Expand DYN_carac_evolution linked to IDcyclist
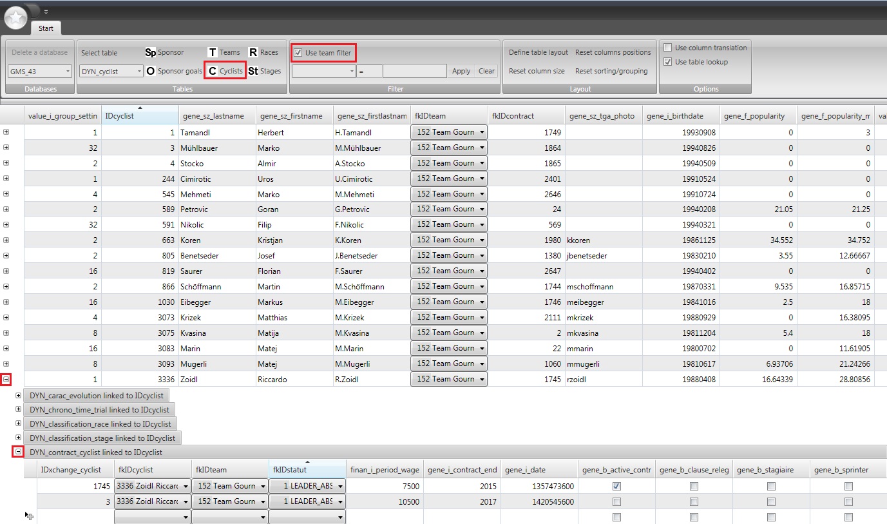Image resolution: width=887 pixels, height=524 pixels. pos(18,396)
